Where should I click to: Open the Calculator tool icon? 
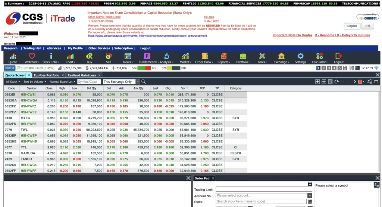point(319,58)
